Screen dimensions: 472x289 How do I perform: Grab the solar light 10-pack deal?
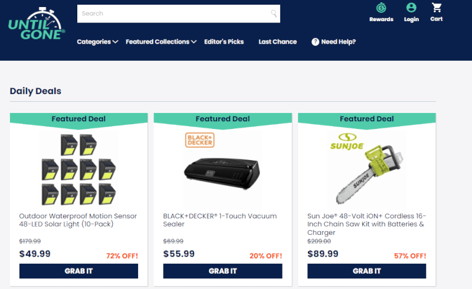click(x=78, y=271)
